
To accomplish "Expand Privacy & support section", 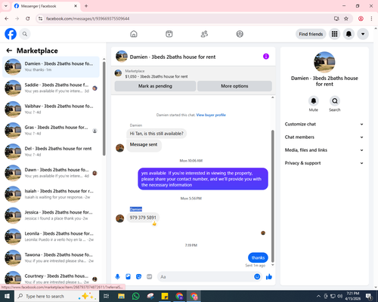I will tap(324, 163).
